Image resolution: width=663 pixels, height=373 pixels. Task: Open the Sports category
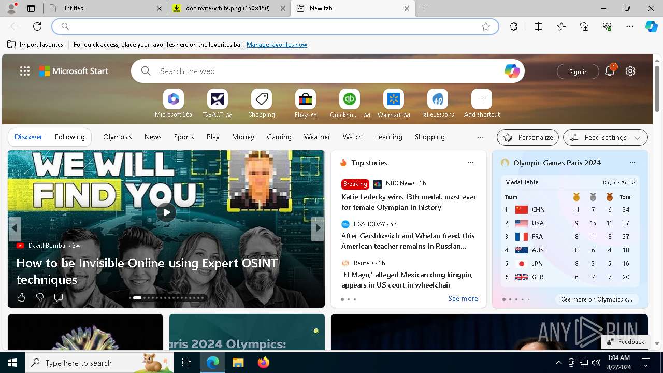click(184, 137)
